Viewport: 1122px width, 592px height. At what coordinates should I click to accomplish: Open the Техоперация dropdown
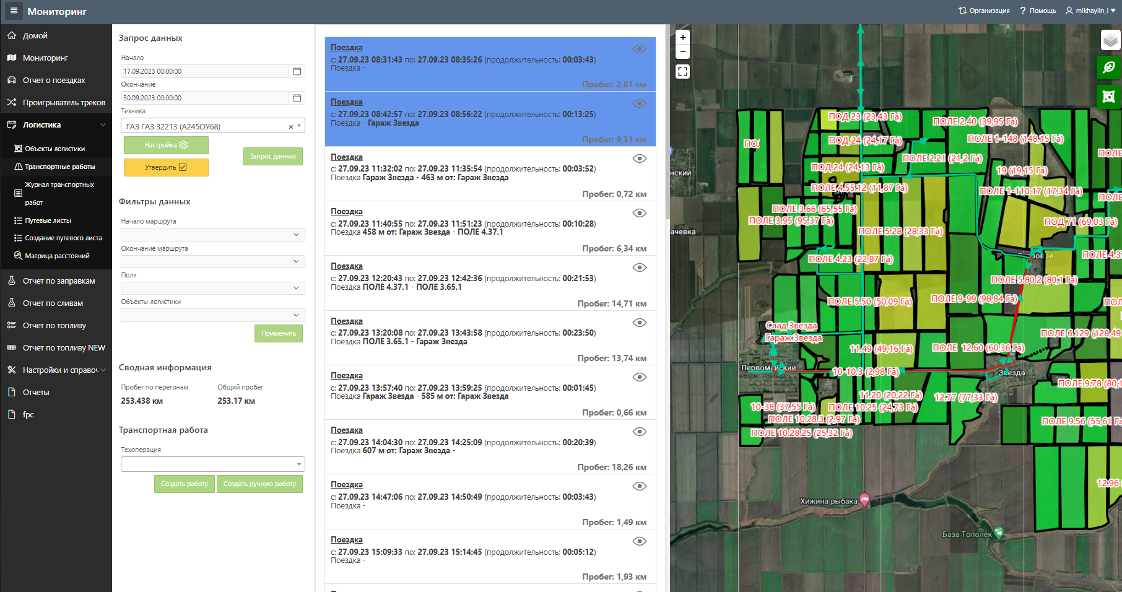click(x=213, y=464)
